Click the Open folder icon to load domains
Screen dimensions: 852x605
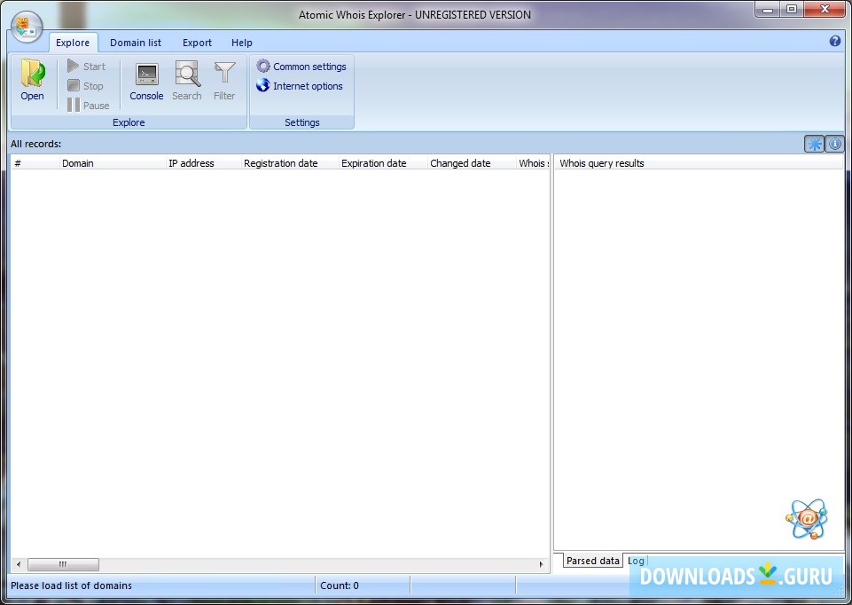coord(32,80)
